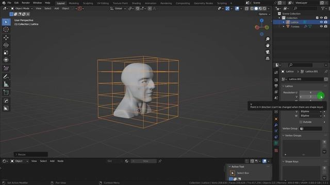Open the Lattice data properties tab
This screenshot has width=330, height=185.
276,143
